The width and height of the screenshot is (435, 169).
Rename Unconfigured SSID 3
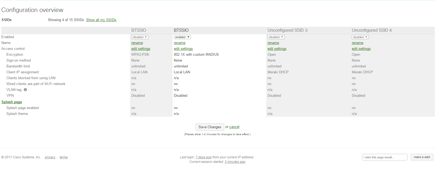click(273, 43)
